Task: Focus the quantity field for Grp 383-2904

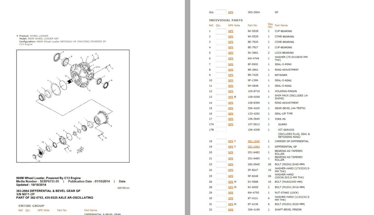Action: 221,12
